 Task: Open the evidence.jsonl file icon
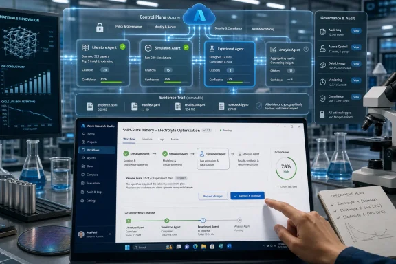90,107
